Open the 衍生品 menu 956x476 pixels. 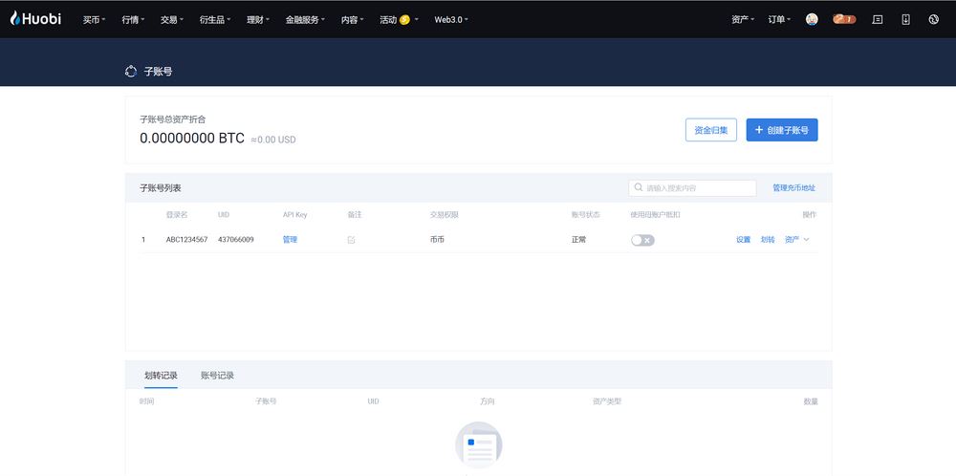(215, 19)
